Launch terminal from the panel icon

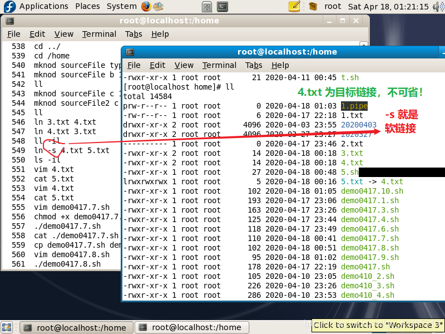[x=222, y=7]
